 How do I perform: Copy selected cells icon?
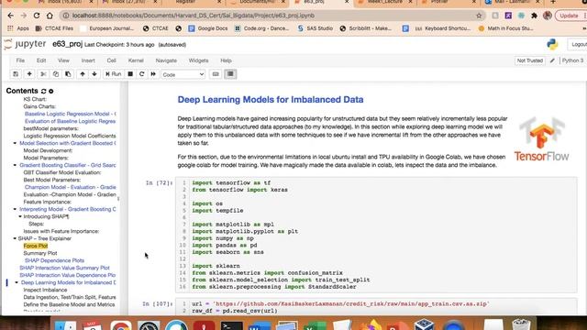(x=56, y=74)
